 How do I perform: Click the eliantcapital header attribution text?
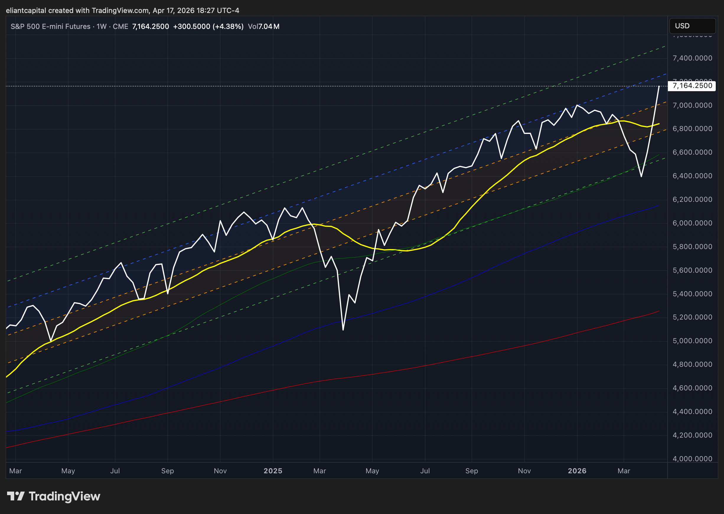(122, 10)
